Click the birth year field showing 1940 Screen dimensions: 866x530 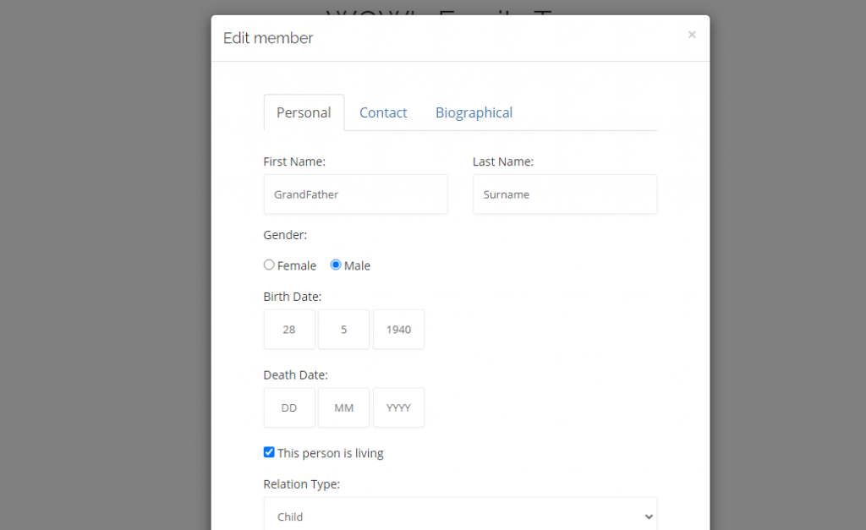point(398,329)
